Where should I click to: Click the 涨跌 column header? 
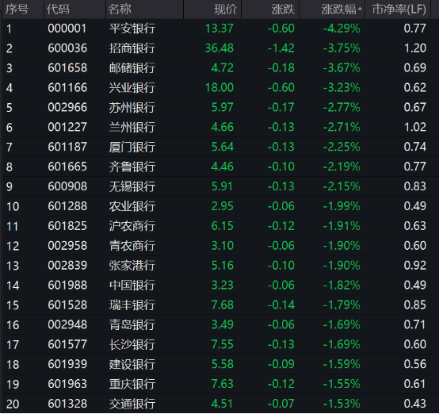[x=283, y=10]
